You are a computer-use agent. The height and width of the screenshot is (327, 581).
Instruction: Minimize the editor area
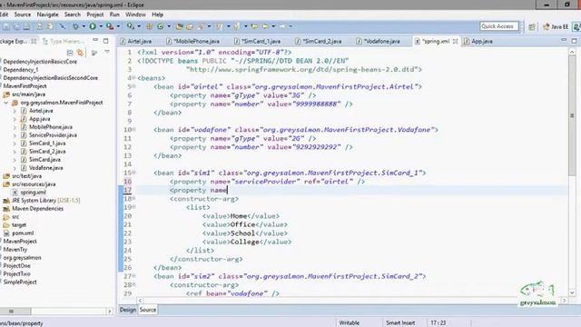coord(564,40)
